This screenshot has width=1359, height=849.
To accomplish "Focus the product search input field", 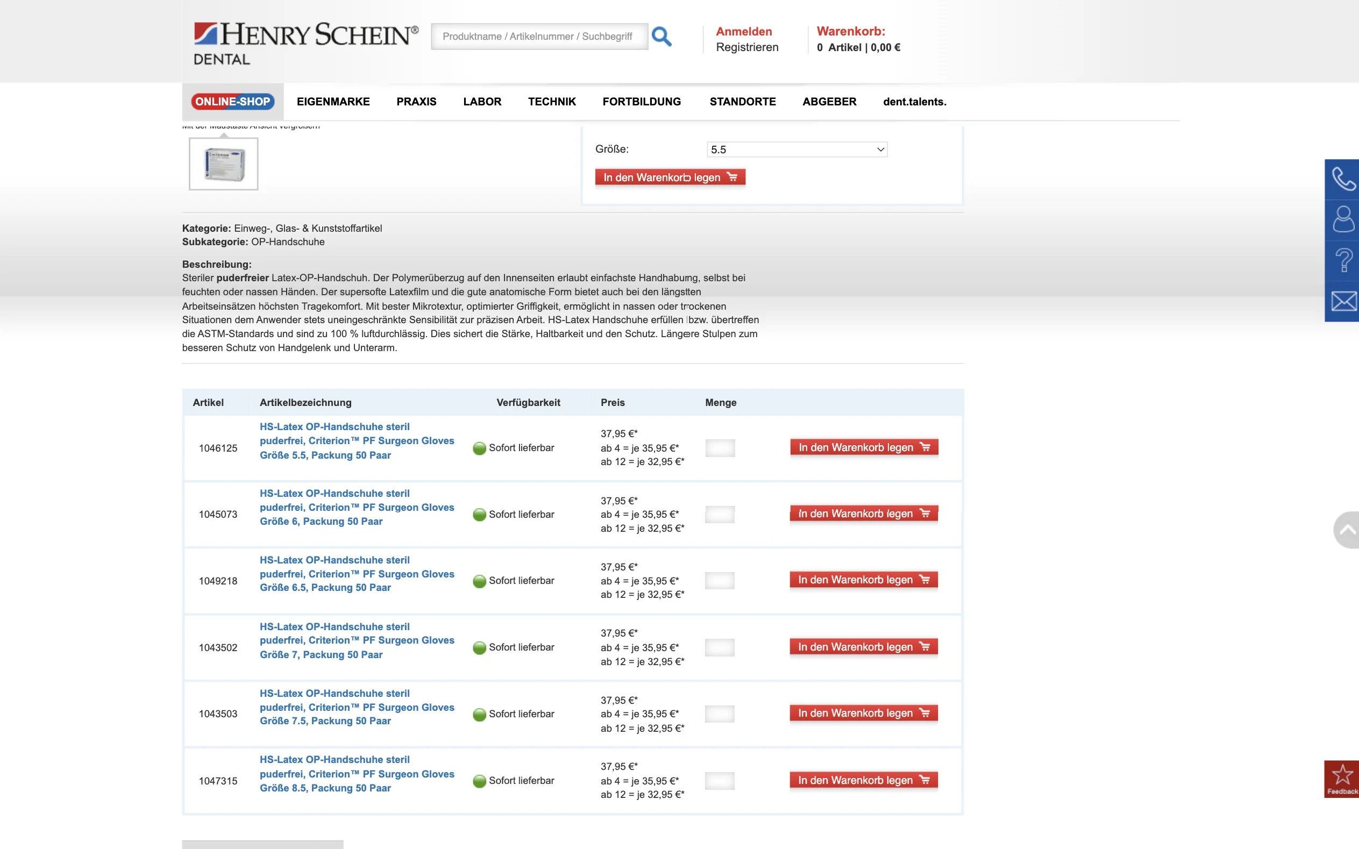I will coord(539,37).
